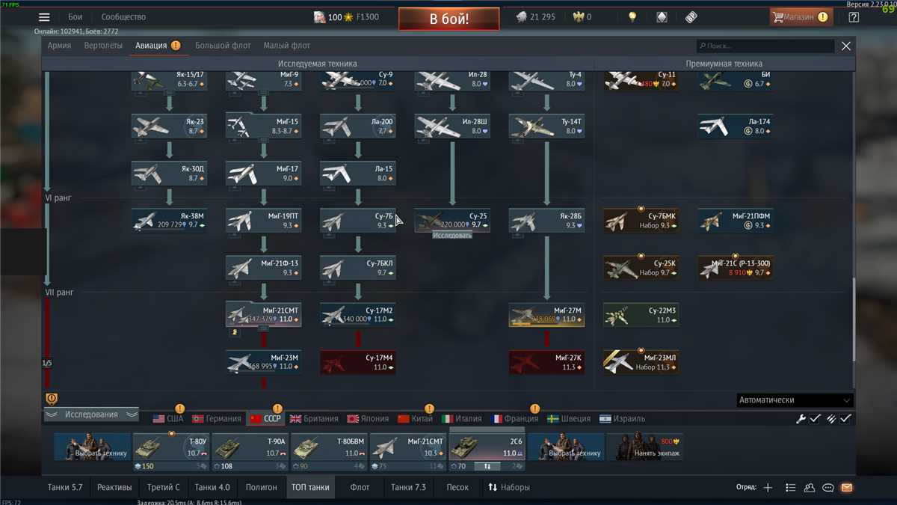Add a squad member with plus icon
Viewport: 897px width, 505px height.
[768, 488]
